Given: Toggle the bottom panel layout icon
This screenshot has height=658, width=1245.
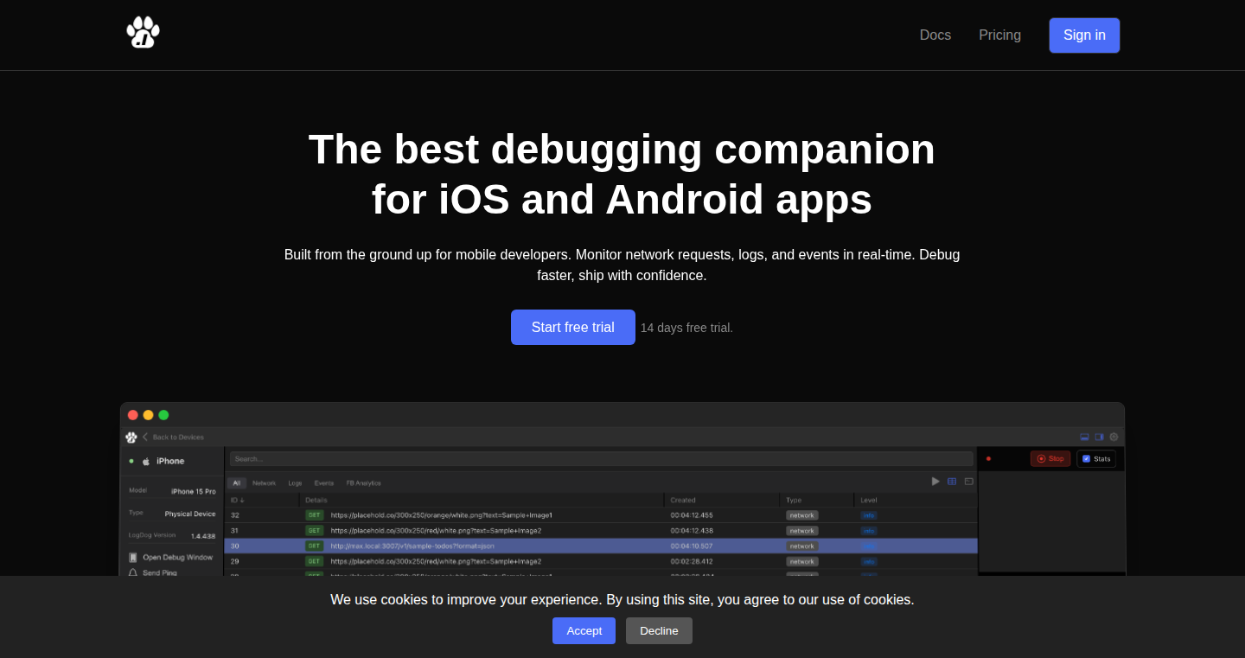Looking at the screenshot, I should [1084, 438].
